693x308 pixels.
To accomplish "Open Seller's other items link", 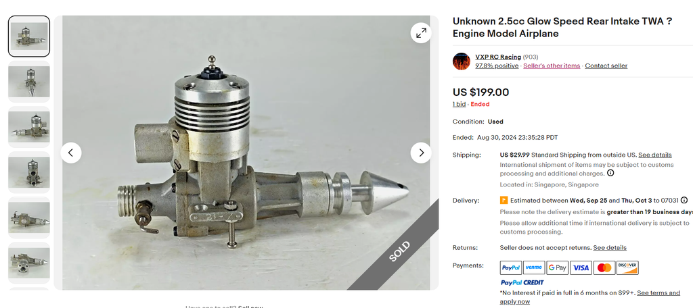I will point(552,66).
